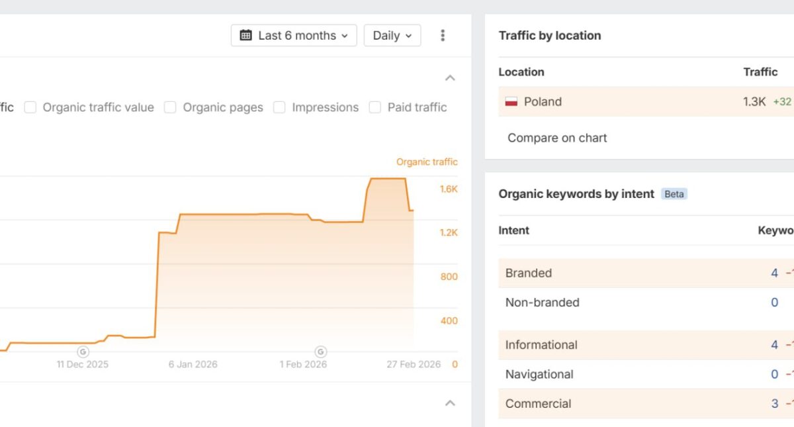Click Compare on chart link
Screen dimensions: 794x427
[x=557, y=138]
